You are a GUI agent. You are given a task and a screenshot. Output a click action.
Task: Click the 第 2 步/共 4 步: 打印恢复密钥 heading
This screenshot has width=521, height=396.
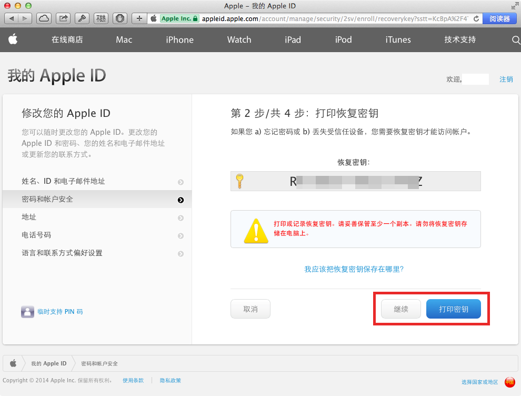coord(305,113)
